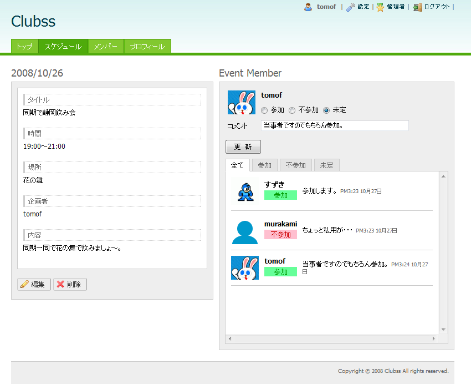Open the 設定 settings link
Viewport: 471px width, 384px height.
click(x=363, y=7)
